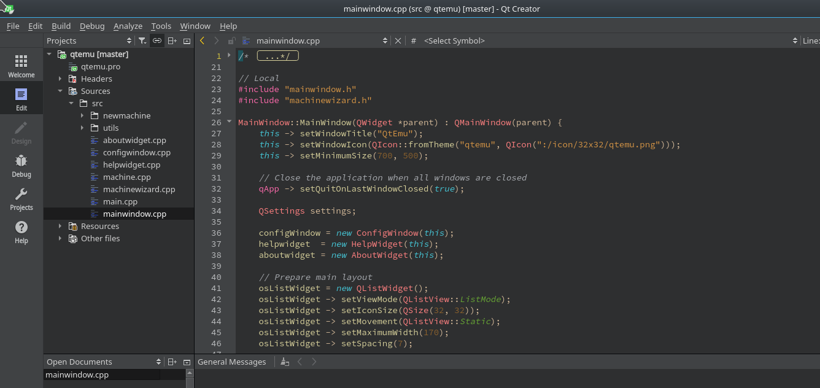
Task: Expand folded comment at line 1
Action: pos(229,55)
